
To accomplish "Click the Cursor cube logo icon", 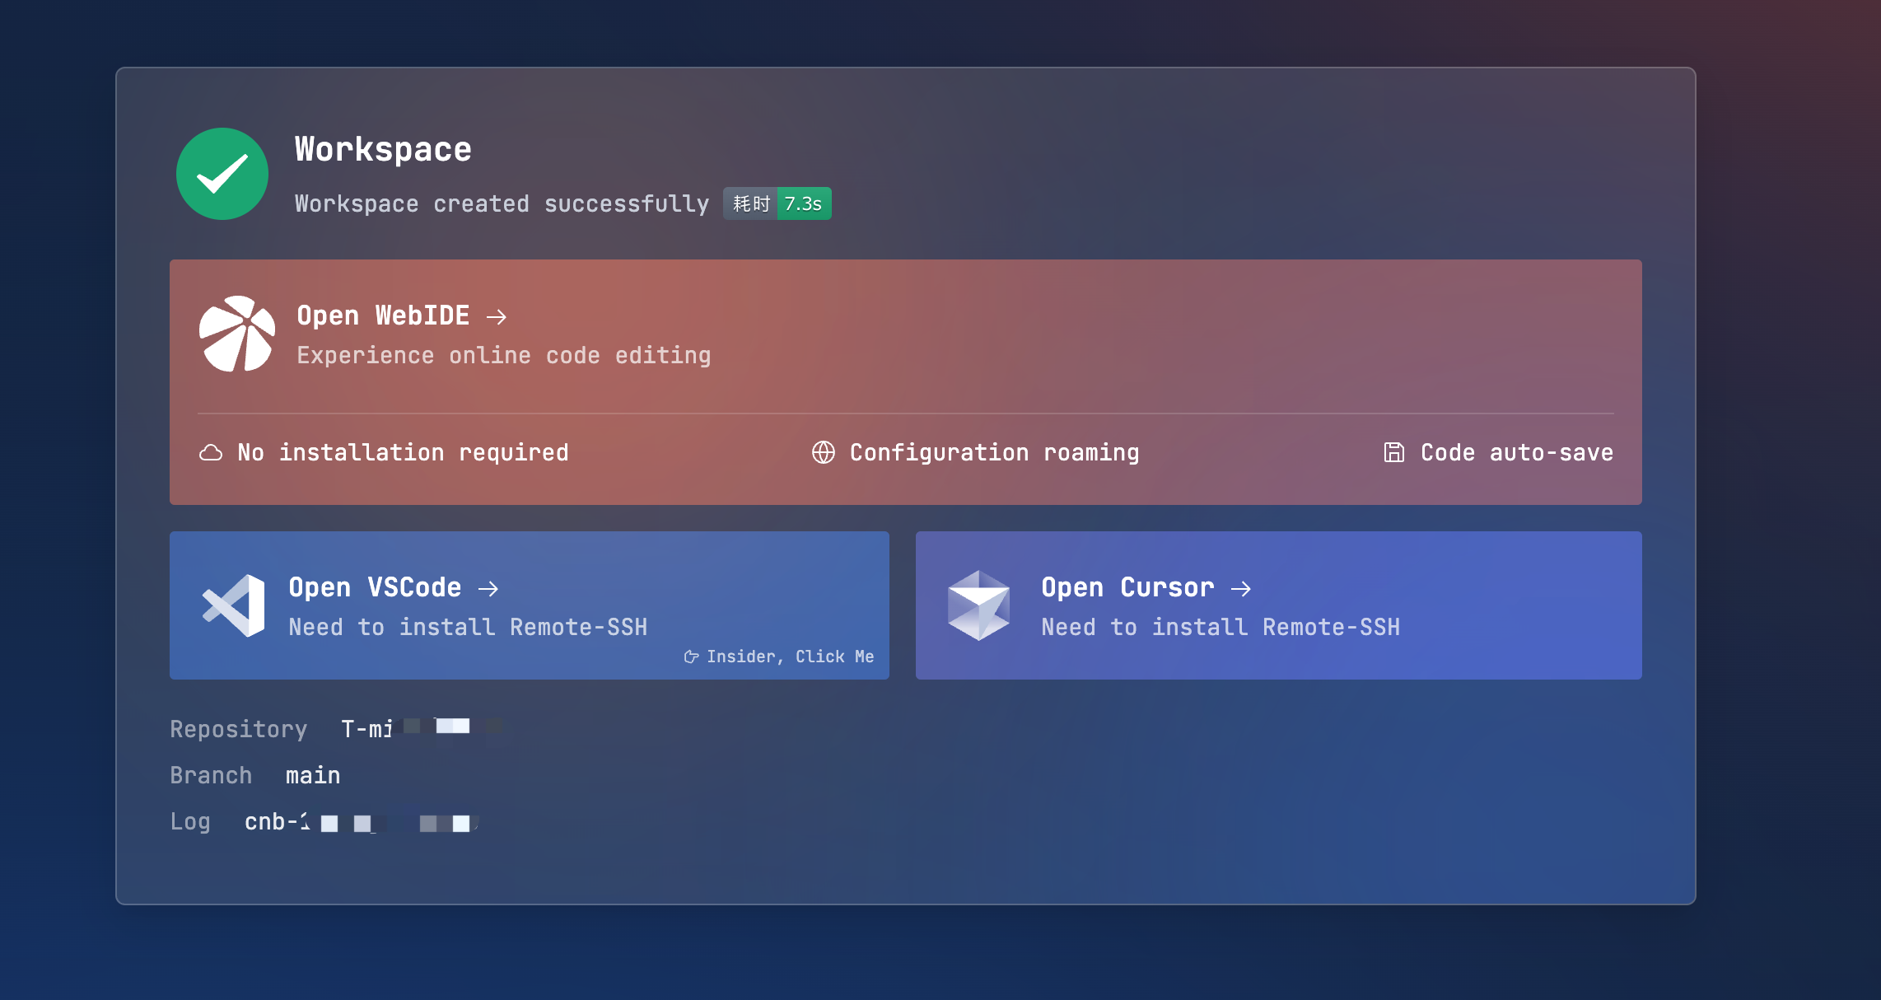I will click(x=978, y=605).
